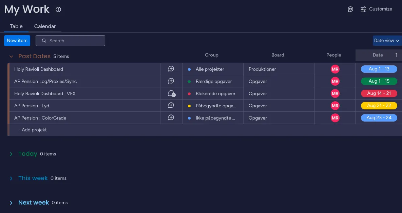Click the New item button
This screenshot has width=402, height=213.
(x=17, y=41)
